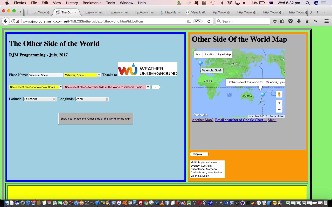This screenshot has width=332, height=207.
Task: Expand closest places to Other Side dropdown
Action: click(107, 87)
